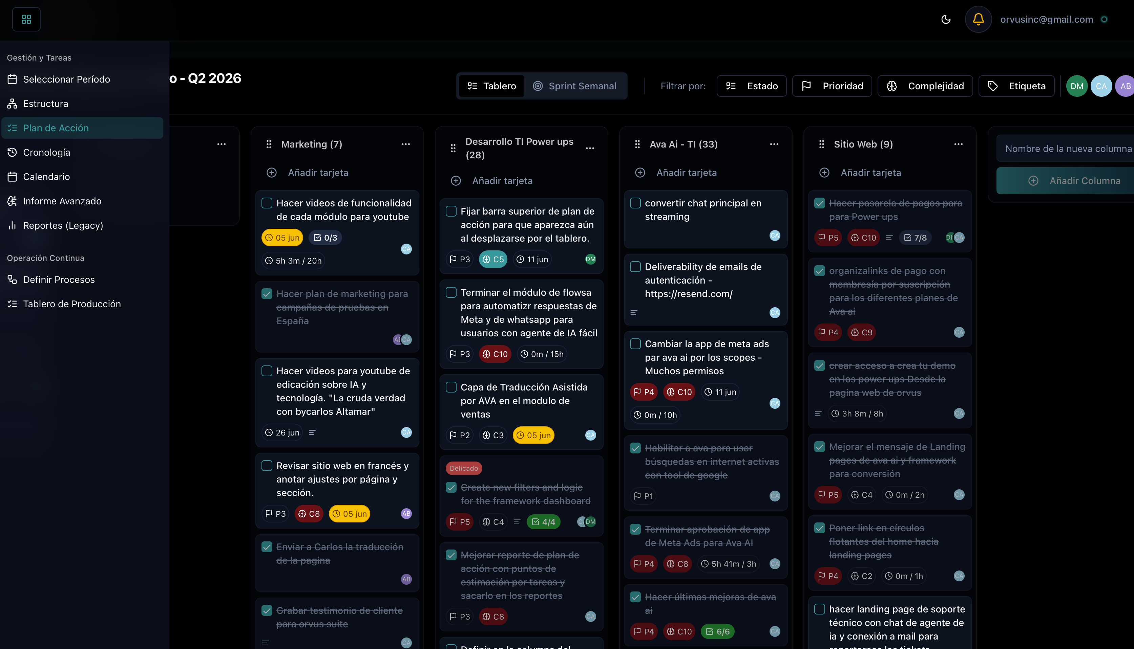Open Prioridad filter dropdown
Screen dimensions: 1134x649
click(832, 86)
